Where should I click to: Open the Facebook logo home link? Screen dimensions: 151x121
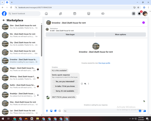point(4,14)
